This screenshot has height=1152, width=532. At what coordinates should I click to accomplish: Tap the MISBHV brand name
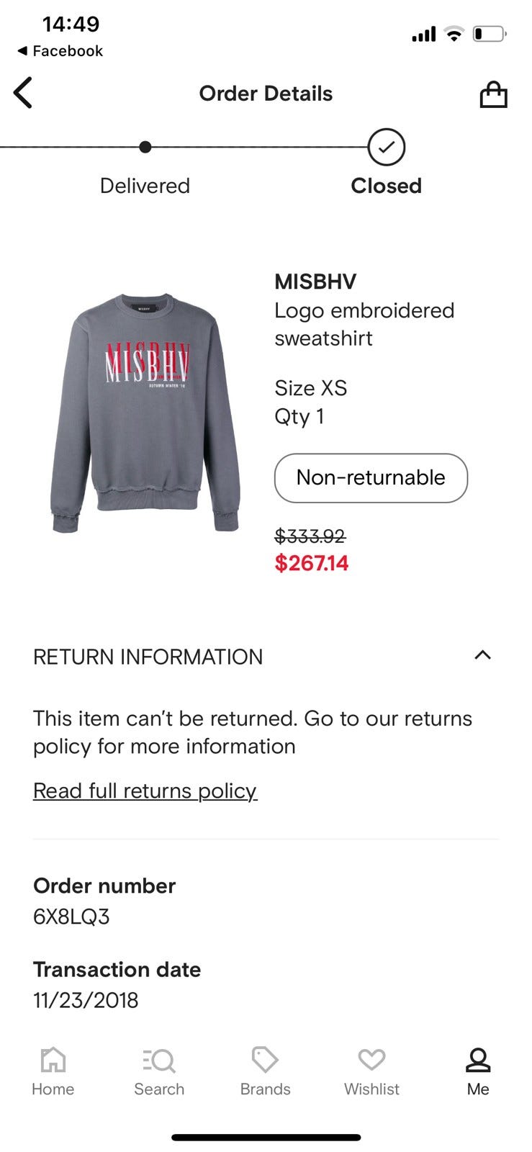[x=315, y=282]
